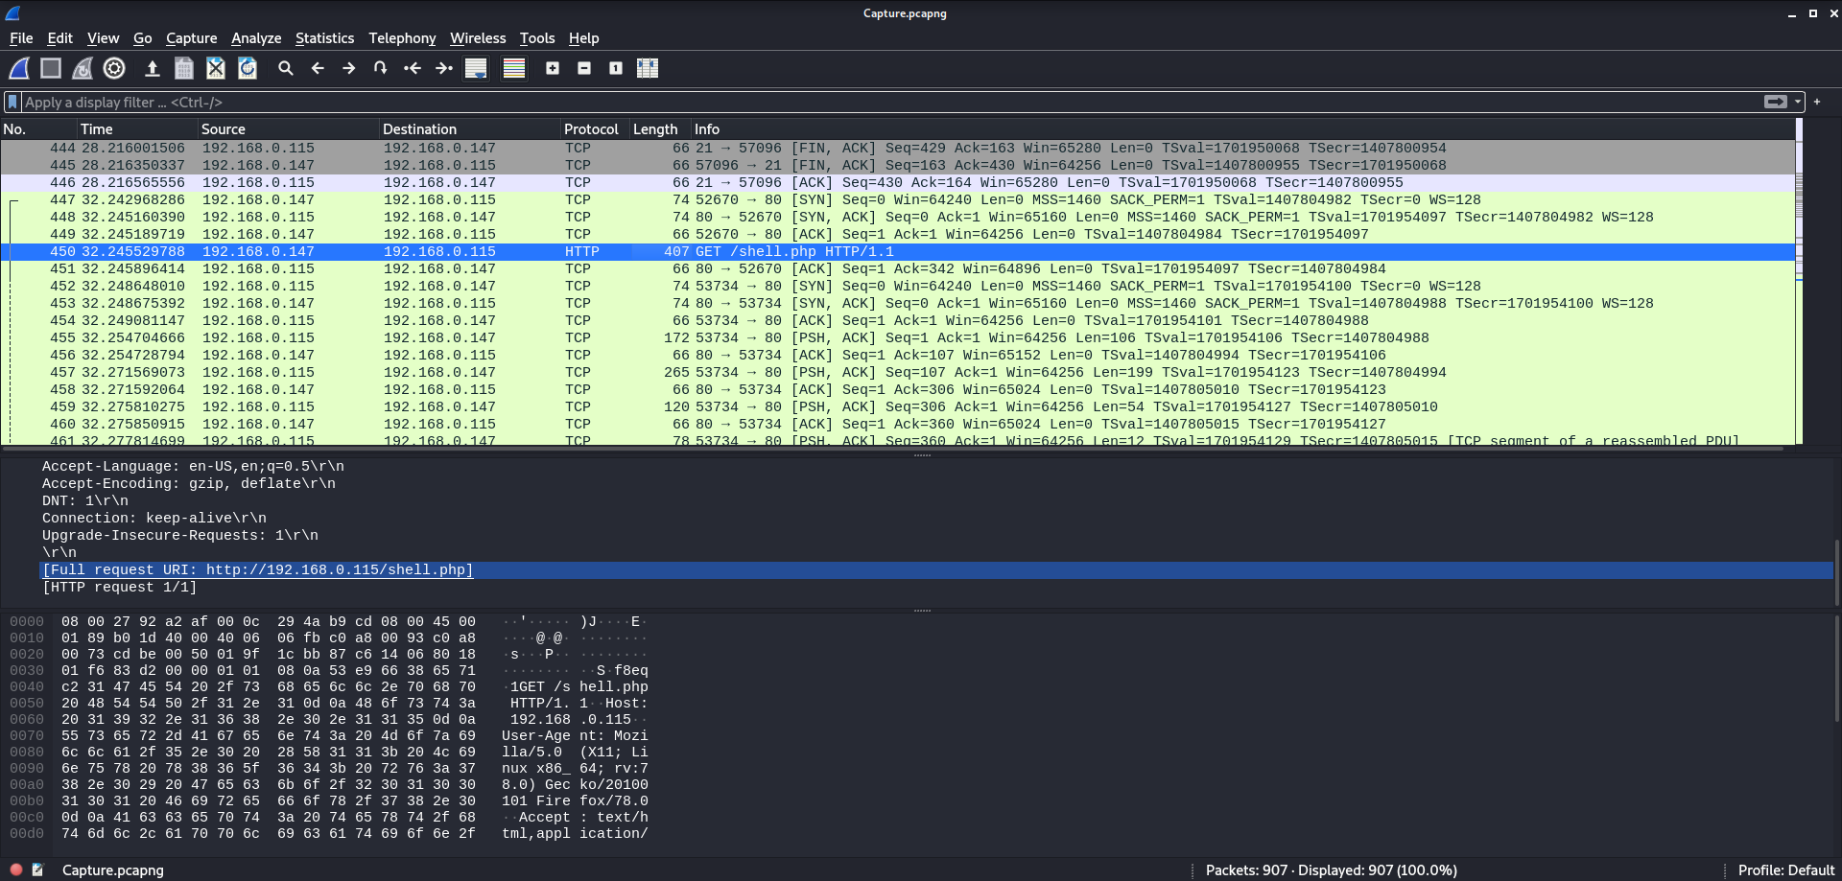
Task: Sort packets by the No. column
Action: click(38, 129)
